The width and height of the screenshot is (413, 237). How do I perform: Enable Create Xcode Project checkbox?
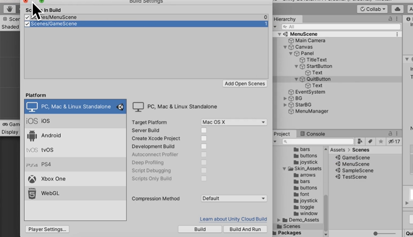point(204,138)
